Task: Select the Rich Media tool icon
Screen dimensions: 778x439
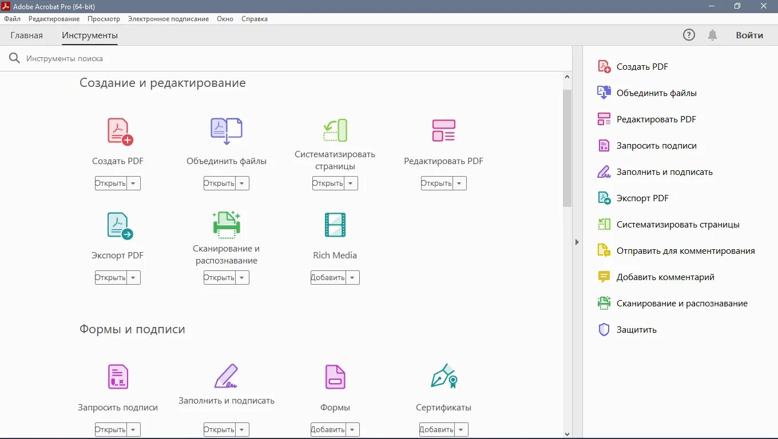Action: 335,225
